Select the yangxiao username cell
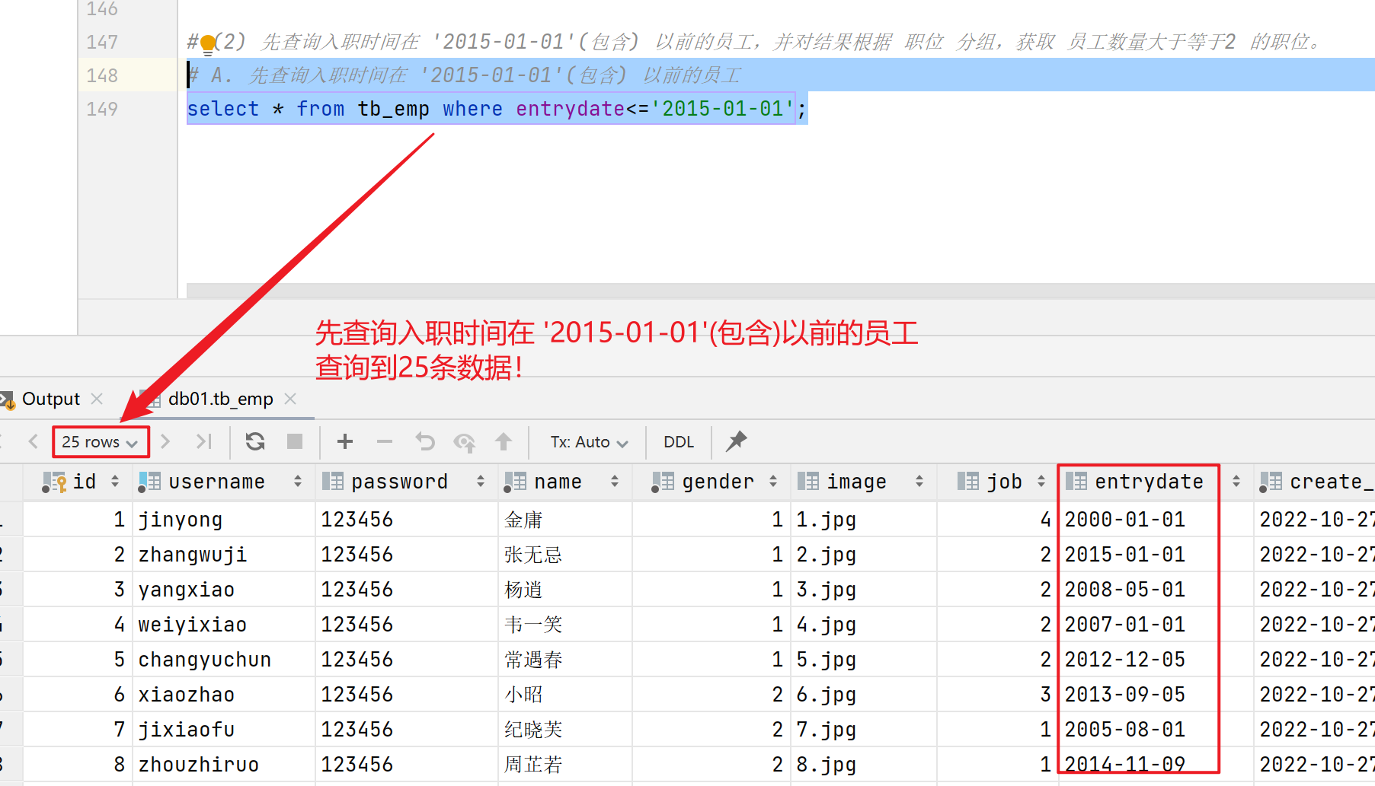 point(224,590)
